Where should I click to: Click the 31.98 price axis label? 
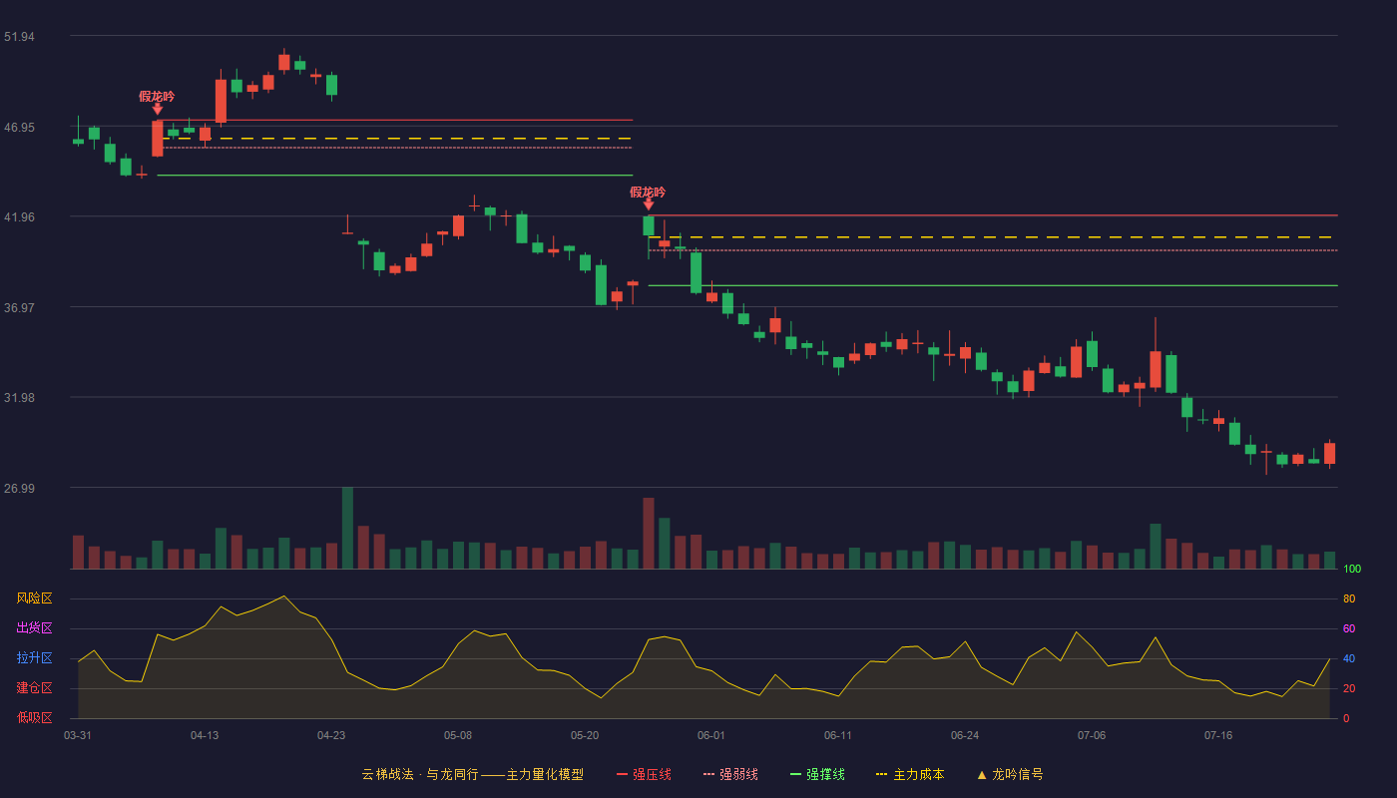coord(19,397)
